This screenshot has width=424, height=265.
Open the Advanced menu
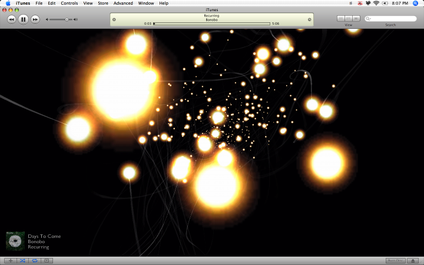[x=123, y=4]
